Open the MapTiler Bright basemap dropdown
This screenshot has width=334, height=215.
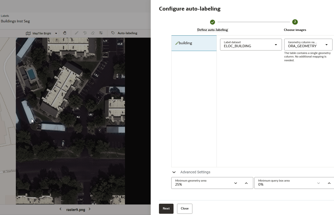(x=56, y=33)
